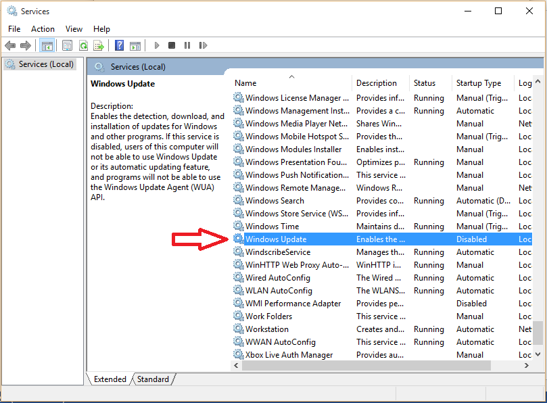Click gear icon beside WMI Performance Adapter
This screenshot has height=403, width=547.
point(238,303)
